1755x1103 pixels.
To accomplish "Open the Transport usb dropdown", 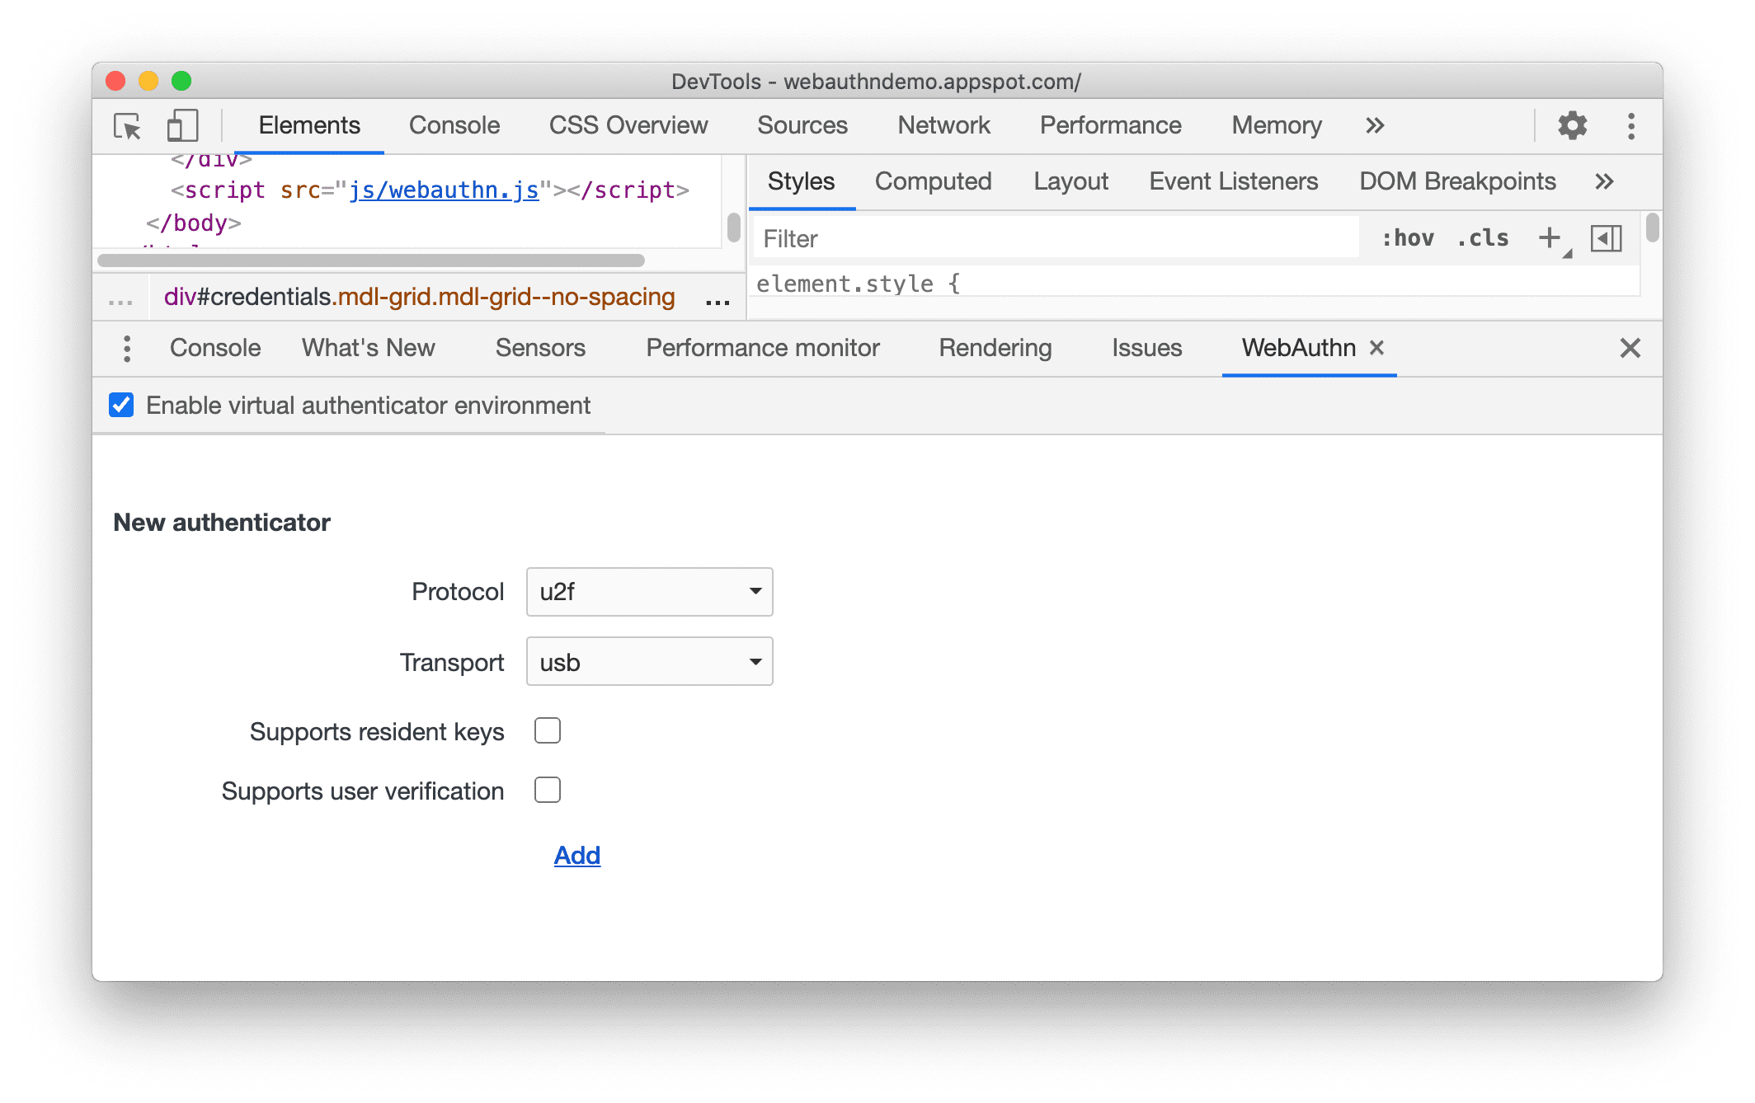I will (x=649, y=662).
